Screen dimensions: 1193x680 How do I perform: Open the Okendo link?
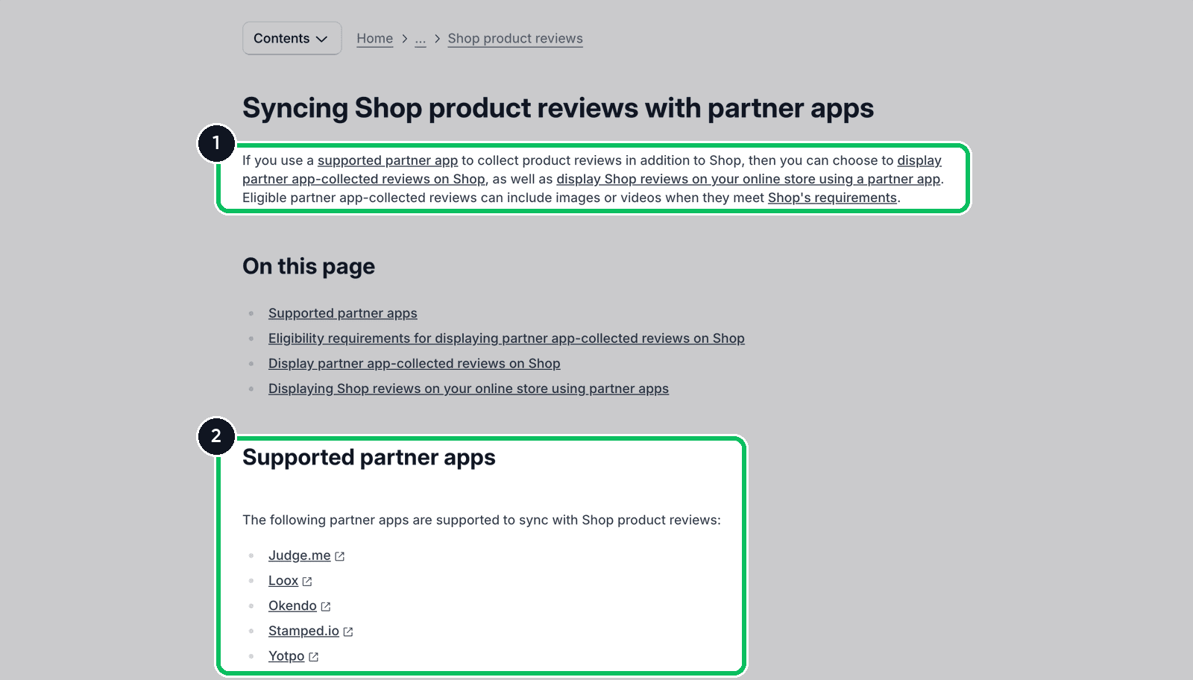point(292,605)
